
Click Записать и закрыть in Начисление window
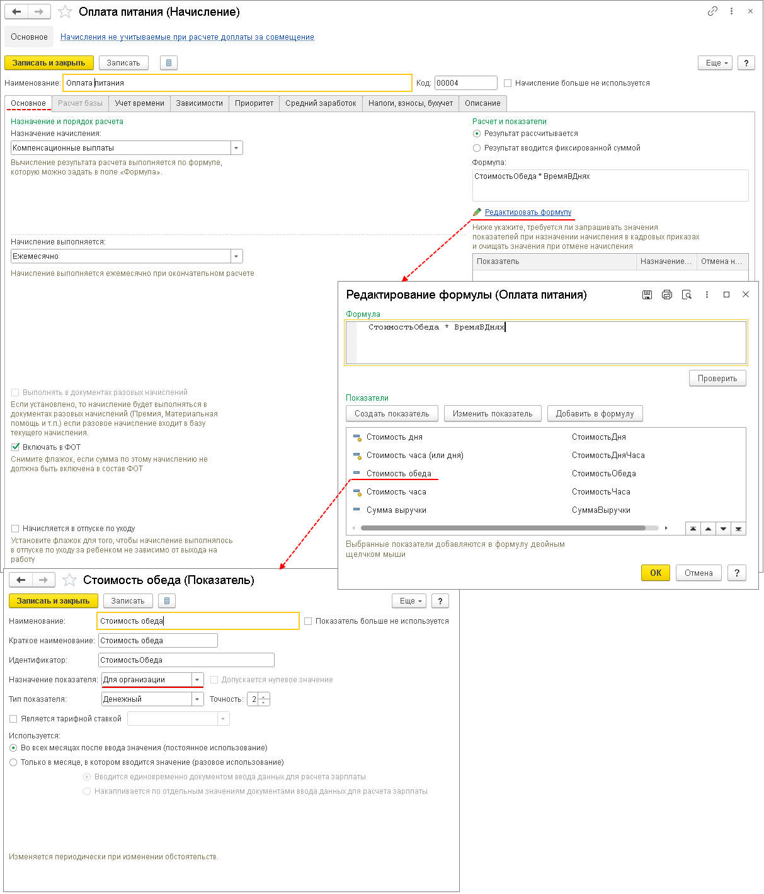pos(49,63)
